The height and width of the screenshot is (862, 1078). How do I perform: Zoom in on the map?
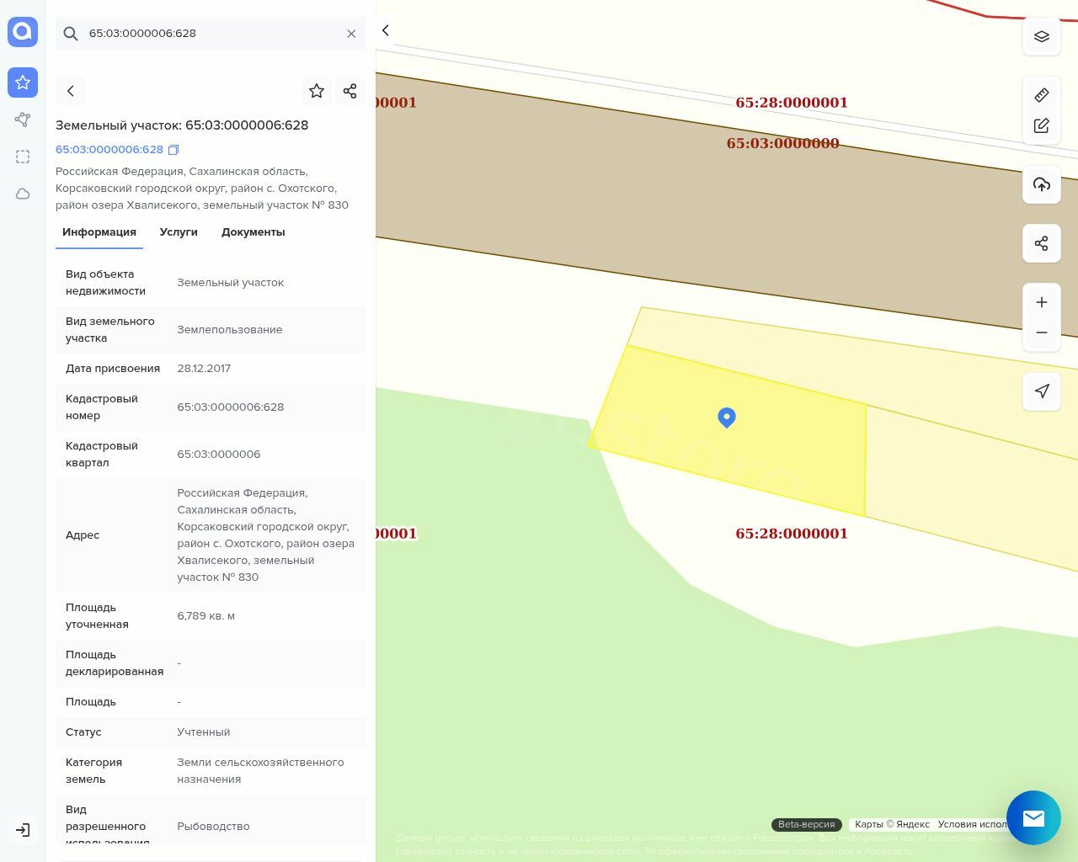(x=1042, y=302)
